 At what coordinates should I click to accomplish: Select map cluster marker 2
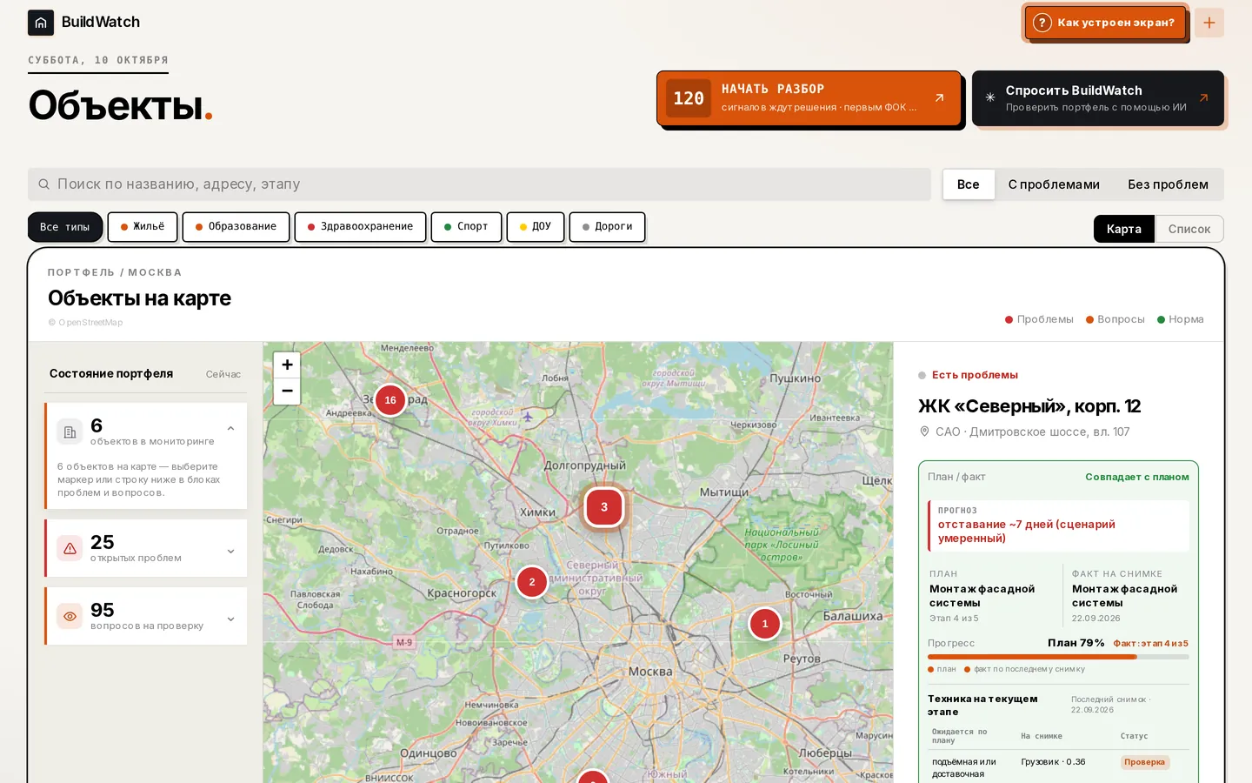(x=532, y=582)
